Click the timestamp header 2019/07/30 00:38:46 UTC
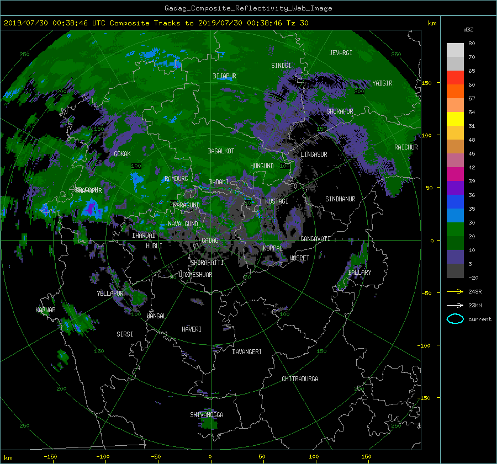497x464 pixels. 55,23
